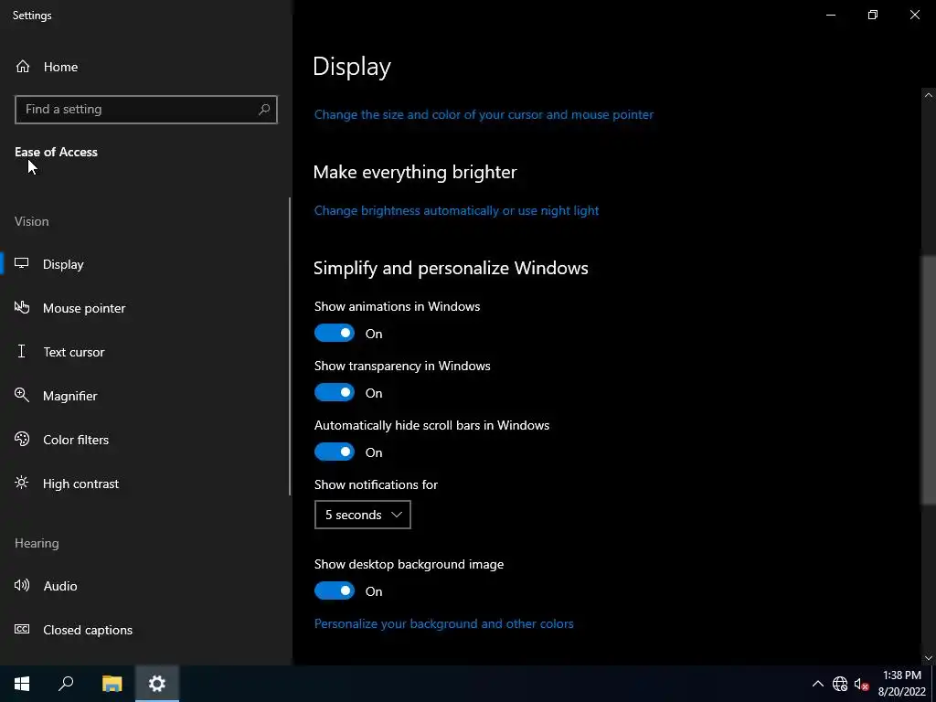This screenshot has width=936, height=702.
Task: Click the Find a setting field
Action: coord(145,110)
